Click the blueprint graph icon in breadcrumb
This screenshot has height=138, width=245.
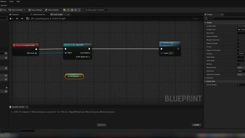[x=28, y=19]
